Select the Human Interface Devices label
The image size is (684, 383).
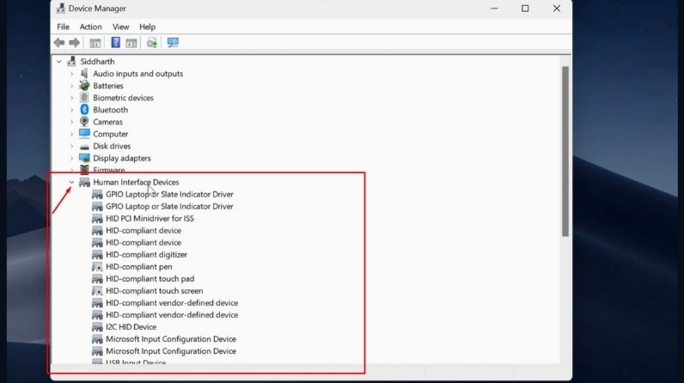[x=136, y=182]
